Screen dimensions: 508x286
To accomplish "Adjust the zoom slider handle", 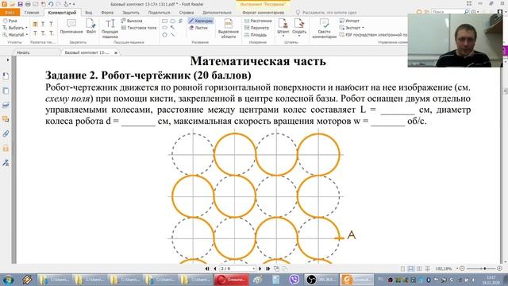I will (485, 269).
